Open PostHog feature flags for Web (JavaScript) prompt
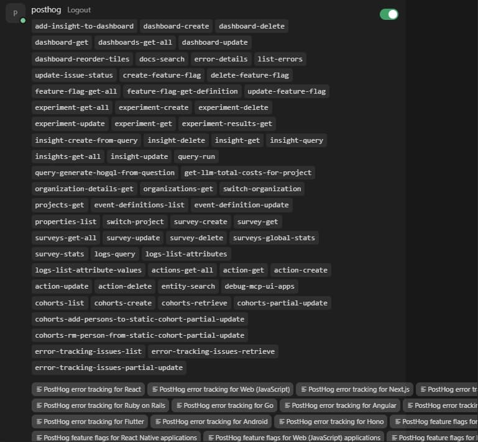Viewport: 478px width, 442px height. tap(293, 437)
